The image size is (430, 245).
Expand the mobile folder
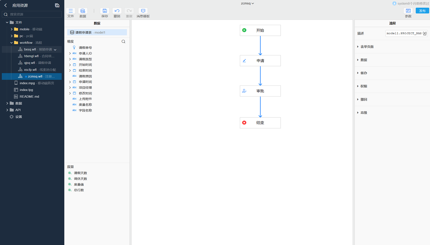(x=12, y=29)
